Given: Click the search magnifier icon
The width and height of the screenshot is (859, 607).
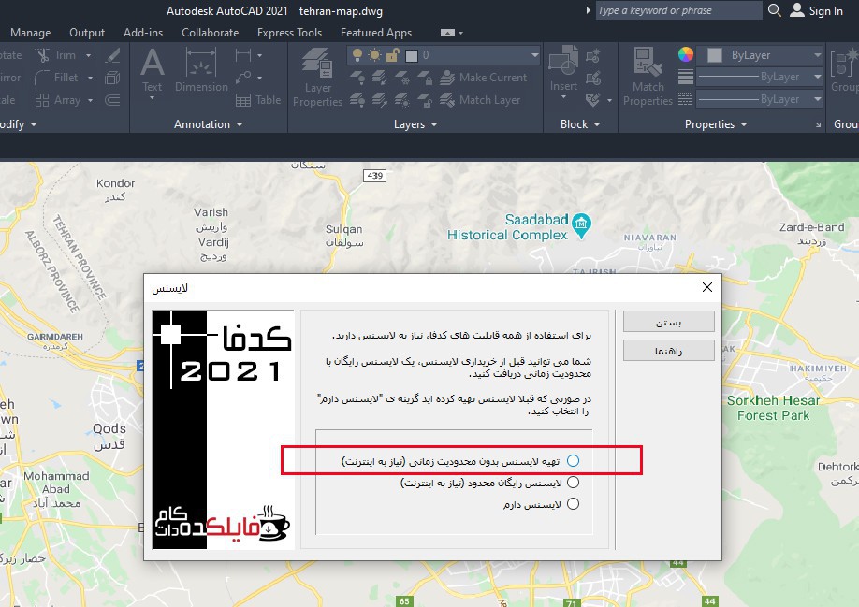Looking at the screenshot, I should [774, 10].
